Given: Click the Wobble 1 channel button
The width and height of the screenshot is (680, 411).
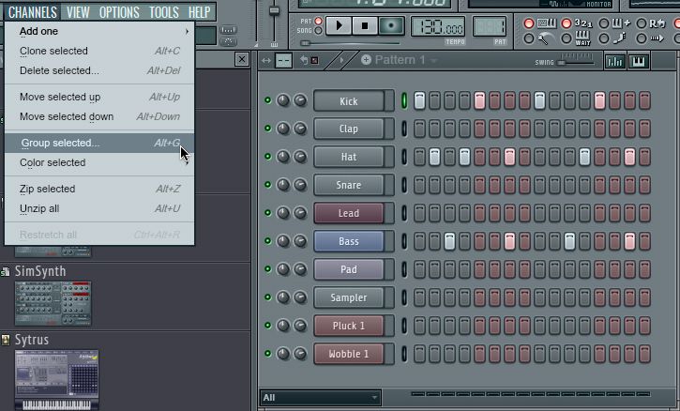Looking at the screenshot, I should coord(349,354).
